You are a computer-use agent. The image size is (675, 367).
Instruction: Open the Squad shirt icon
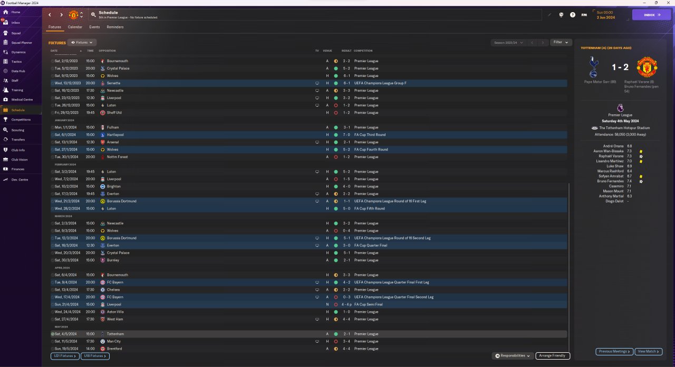coord(6,33)
